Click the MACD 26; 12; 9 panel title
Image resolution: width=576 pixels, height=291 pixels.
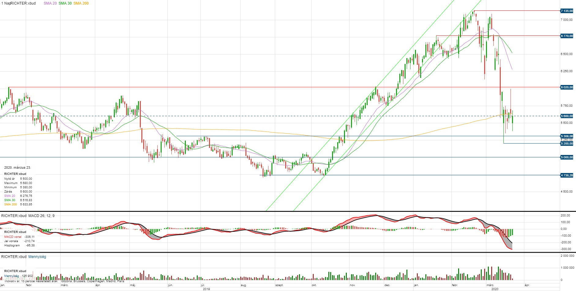click(x=41, y=216)
